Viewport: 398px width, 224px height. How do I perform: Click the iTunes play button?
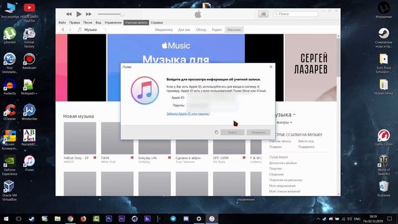[79, 14]
